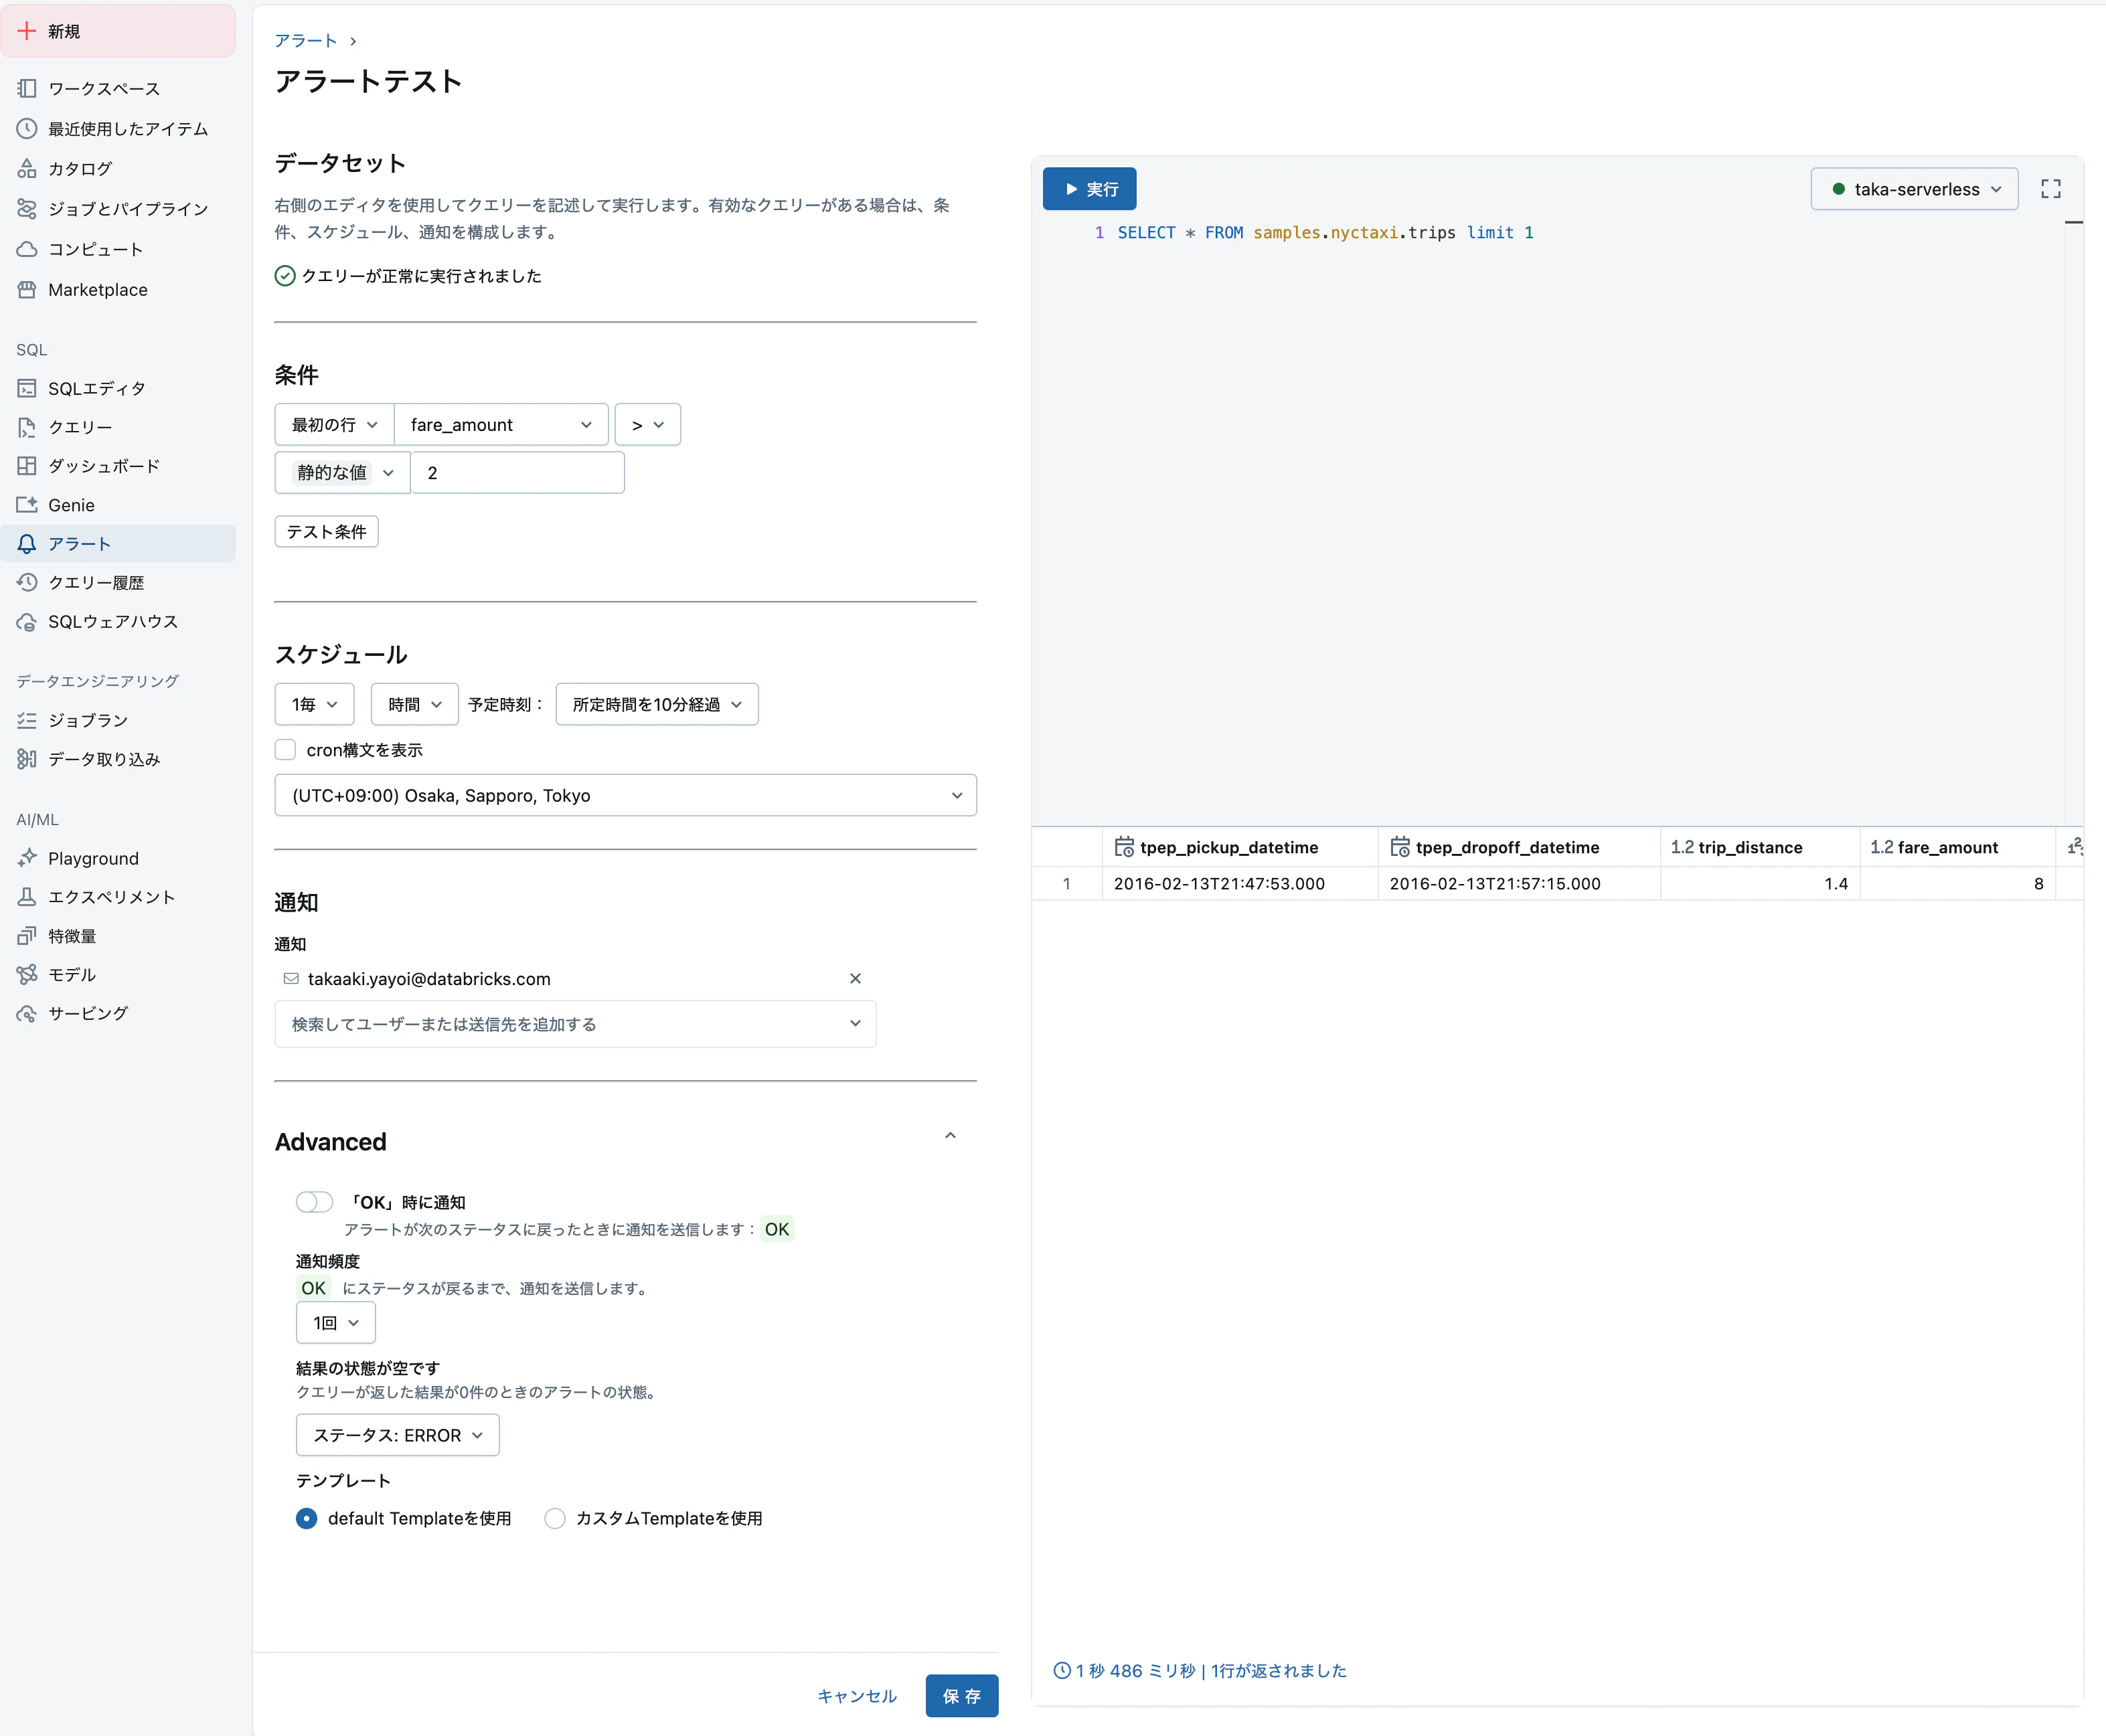Click the クエリー履歴 history icon

(x=27, y=583)
